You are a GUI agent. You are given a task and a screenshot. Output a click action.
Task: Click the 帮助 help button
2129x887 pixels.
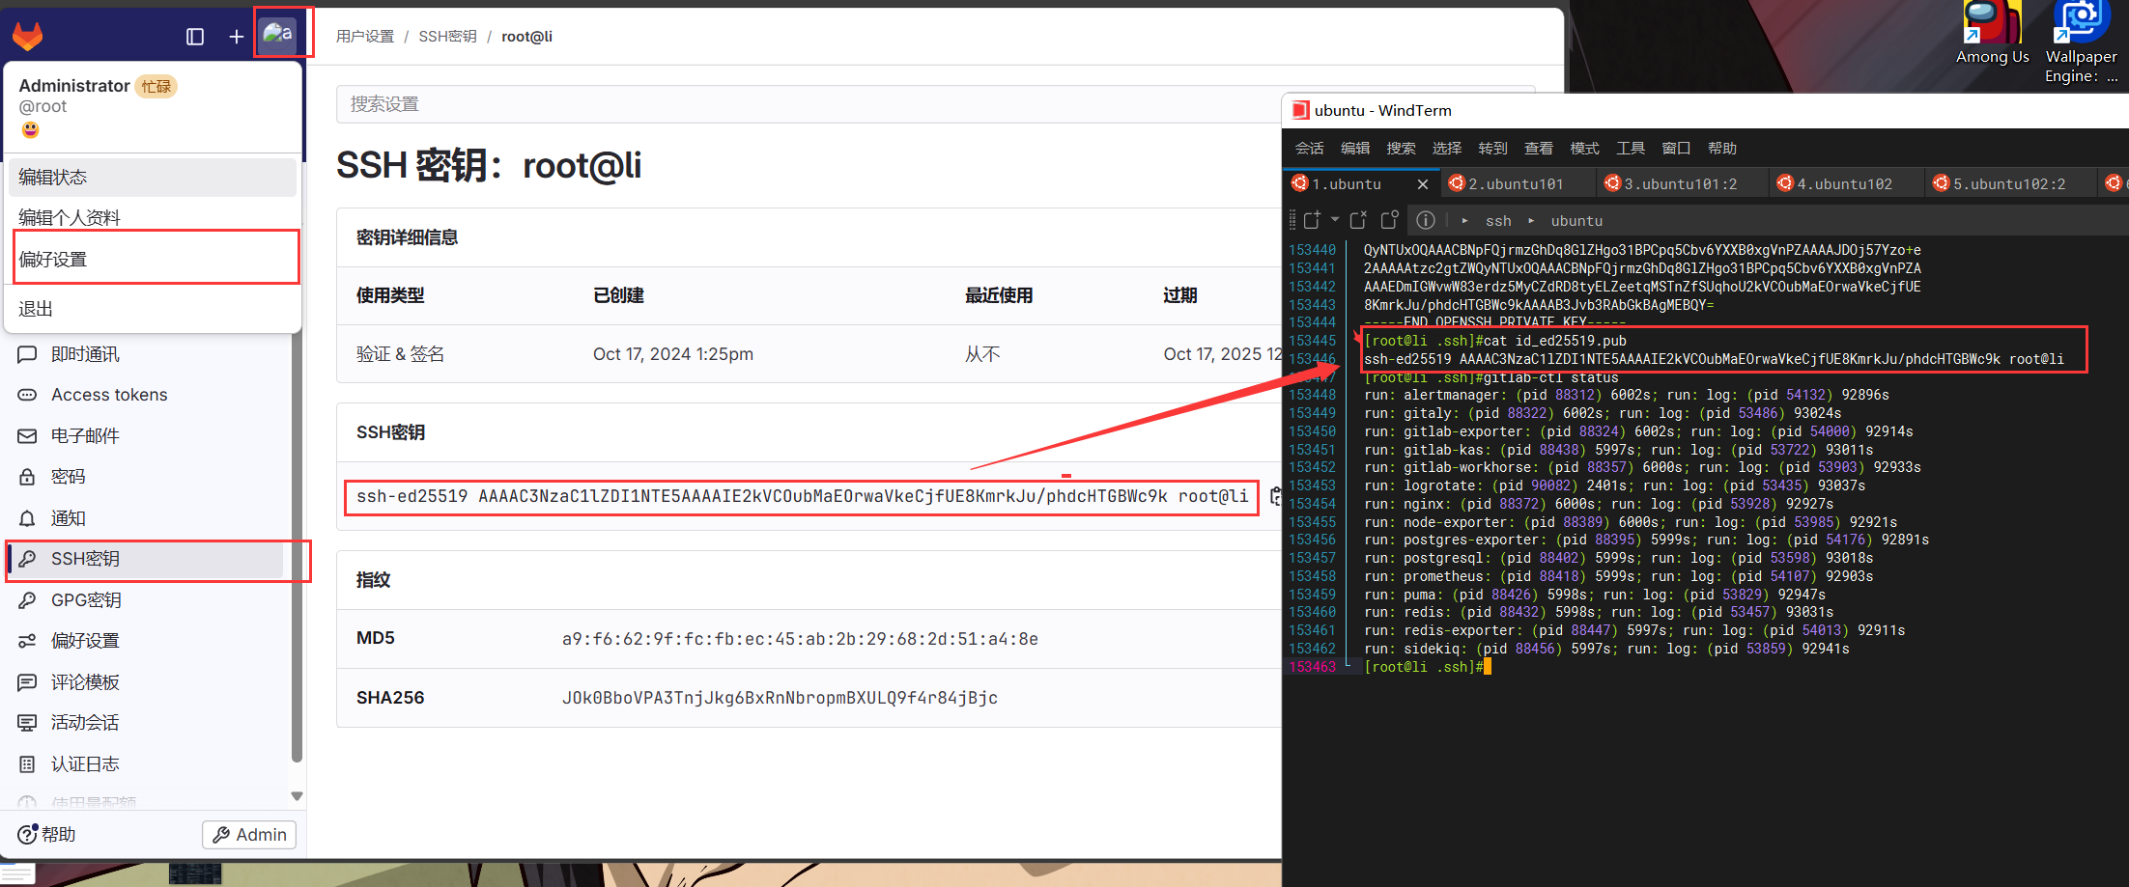[x=46, y=834]
